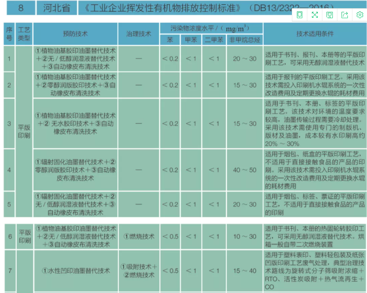Select the '治理技术' column header
The width and height of the screenshot is (367, 293).
point(138,34)
